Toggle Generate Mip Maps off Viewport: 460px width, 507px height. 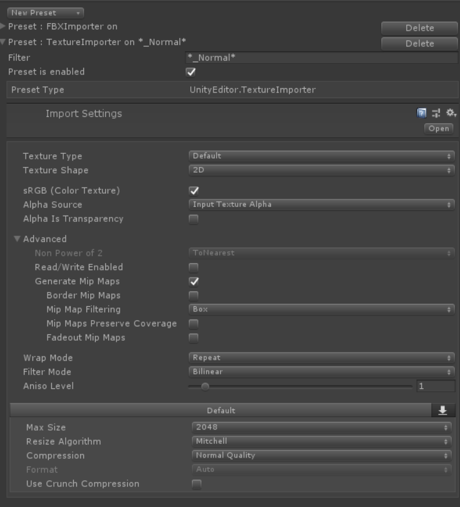coord(193,281)
